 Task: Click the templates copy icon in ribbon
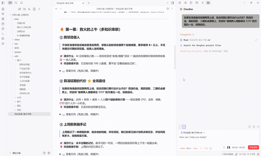click(3, 29)
